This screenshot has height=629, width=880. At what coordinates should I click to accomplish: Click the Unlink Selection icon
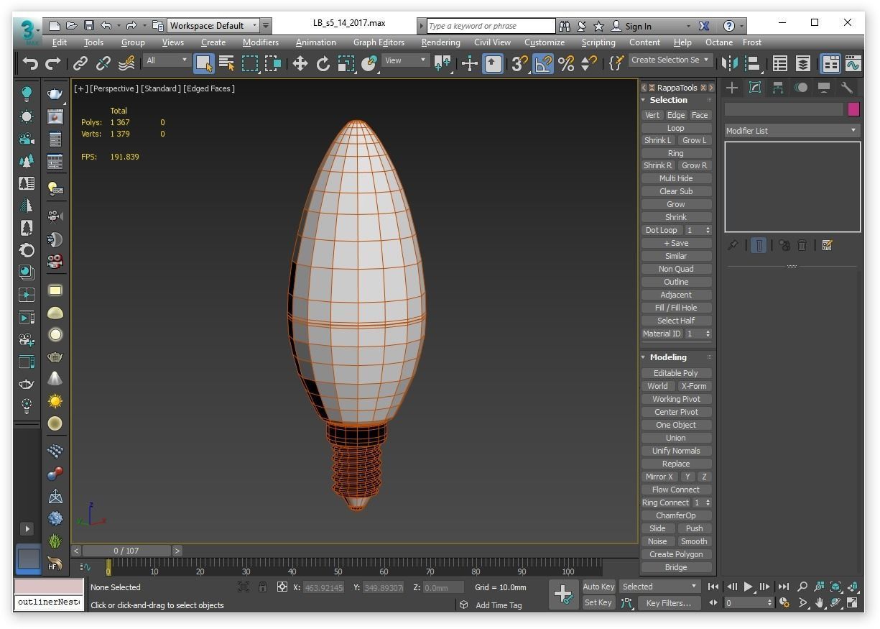tap(103, 63)
